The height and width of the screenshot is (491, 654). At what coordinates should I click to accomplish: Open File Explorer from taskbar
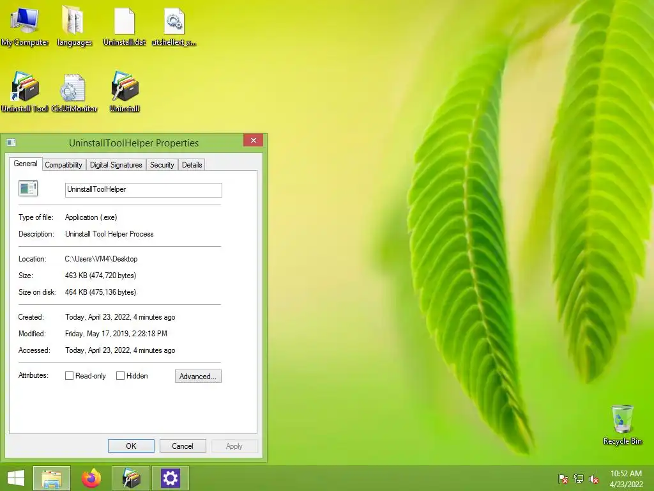point(52,478)
